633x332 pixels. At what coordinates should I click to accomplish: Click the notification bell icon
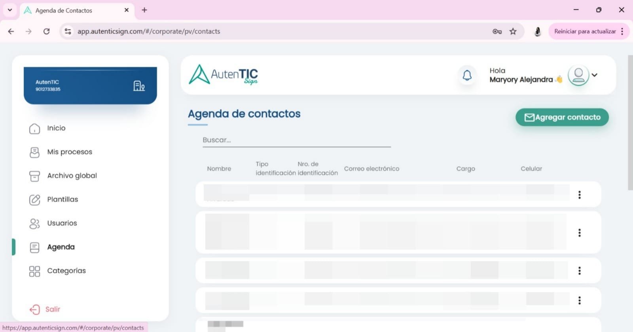click(467, 75)
